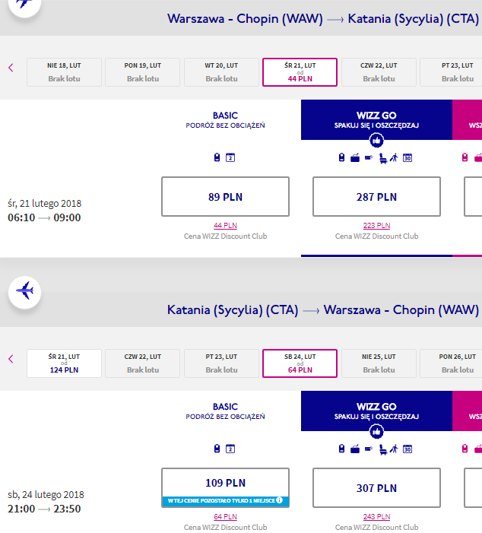
Task: Click the return WIZZ GO checked suitcase icon
Action: (x=355, y=449)
